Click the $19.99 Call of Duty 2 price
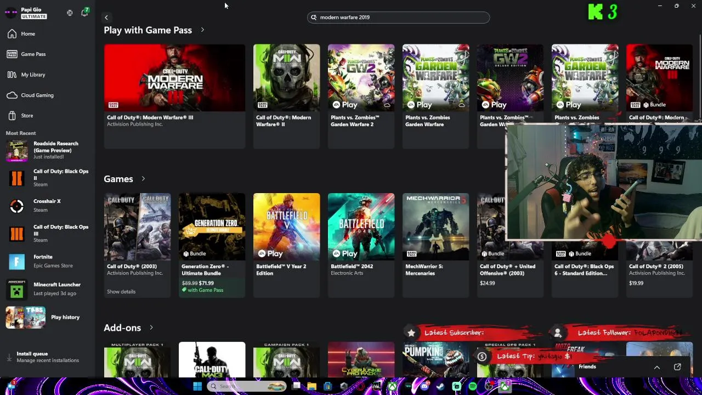This screenshot has width=702, height=395. (x=636, y=283)
